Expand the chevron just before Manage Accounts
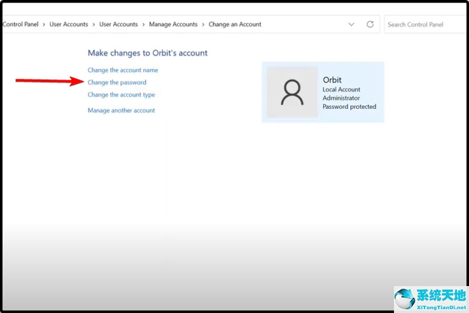This screenshot has height=313, width=469. click(143, 24)
